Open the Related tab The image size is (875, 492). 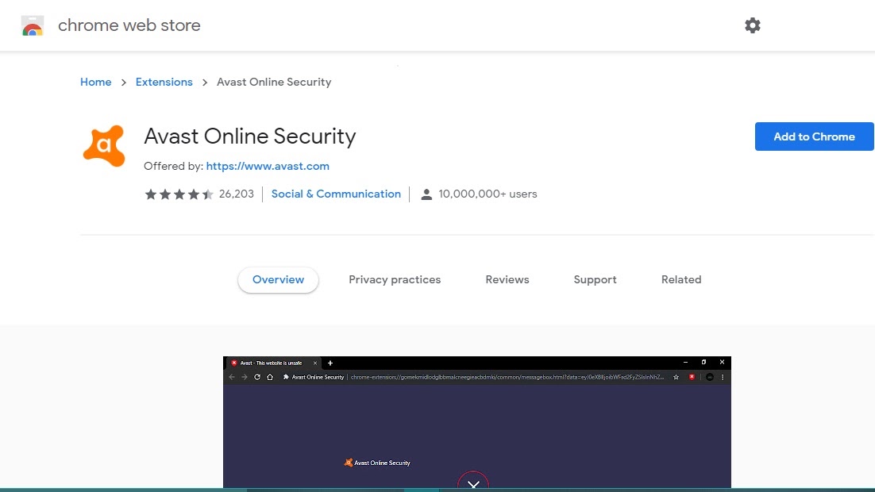pos(681,279)
